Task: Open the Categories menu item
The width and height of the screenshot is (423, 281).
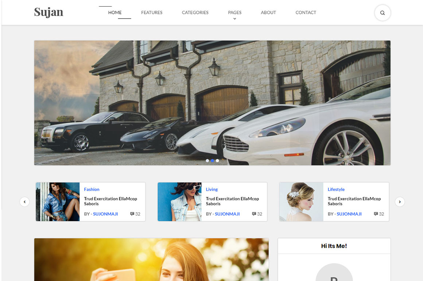Action: [x=195, y=12]
